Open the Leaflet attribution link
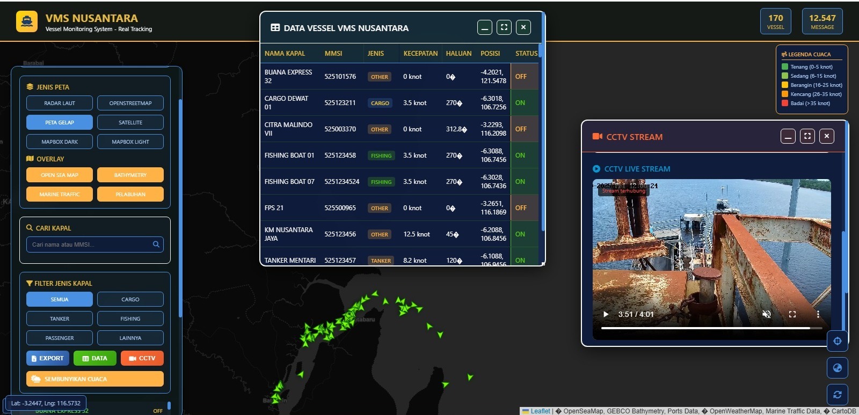 click(x=541, y=411)
